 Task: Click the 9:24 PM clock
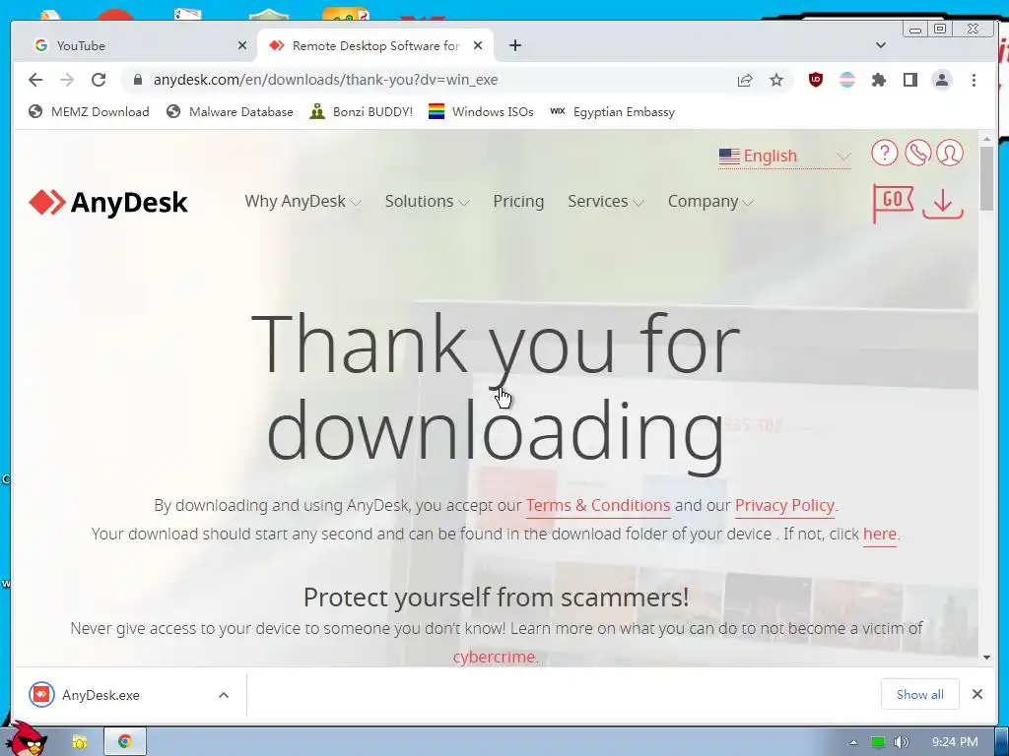954,742
